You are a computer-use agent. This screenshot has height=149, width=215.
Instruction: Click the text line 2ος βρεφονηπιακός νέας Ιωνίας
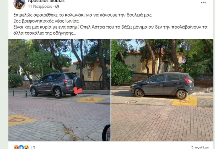pyautogui.click(x=46, y=21)
